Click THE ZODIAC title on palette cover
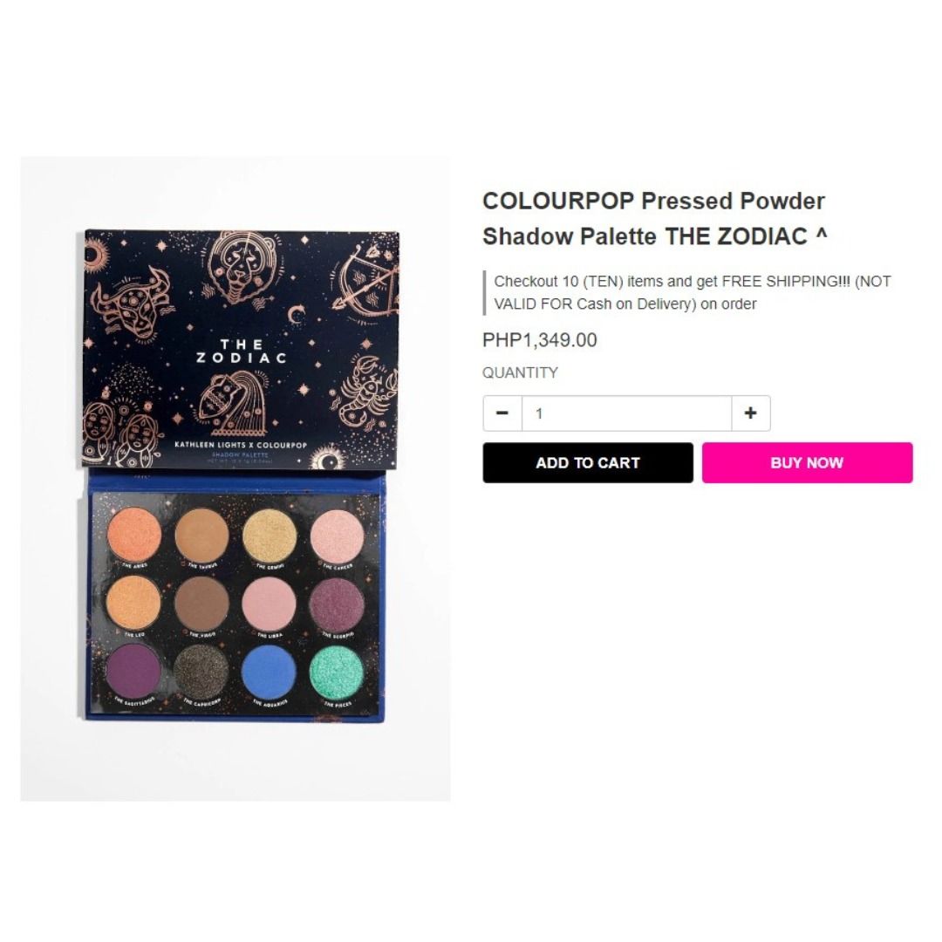942x942 pixels. click(x=241, y=351)
